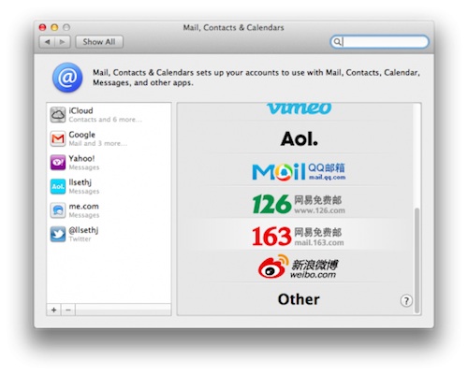Image resolution: width=468 pixels, height=375 pixels.
Task: Click the Yahoo! account icon
Action: click(x=58, y=163)
